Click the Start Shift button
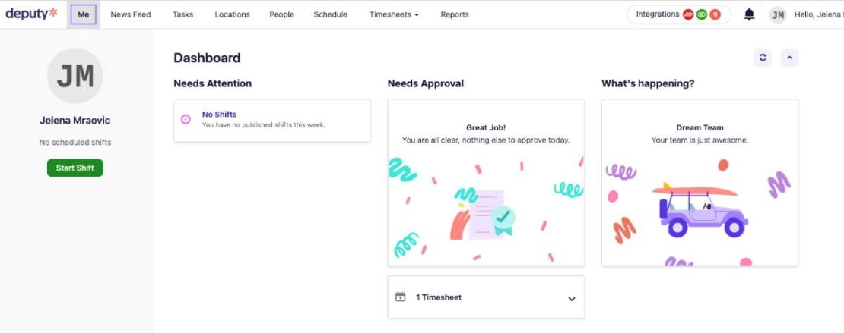844x333 pixels. click(x=75, y=168)
